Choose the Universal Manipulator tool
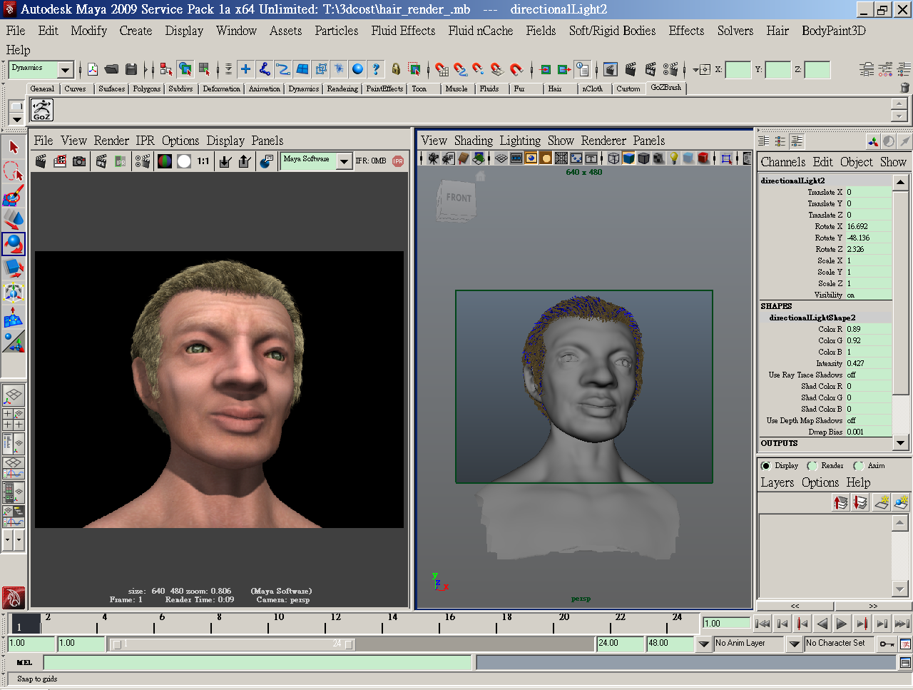 [14, 293]
